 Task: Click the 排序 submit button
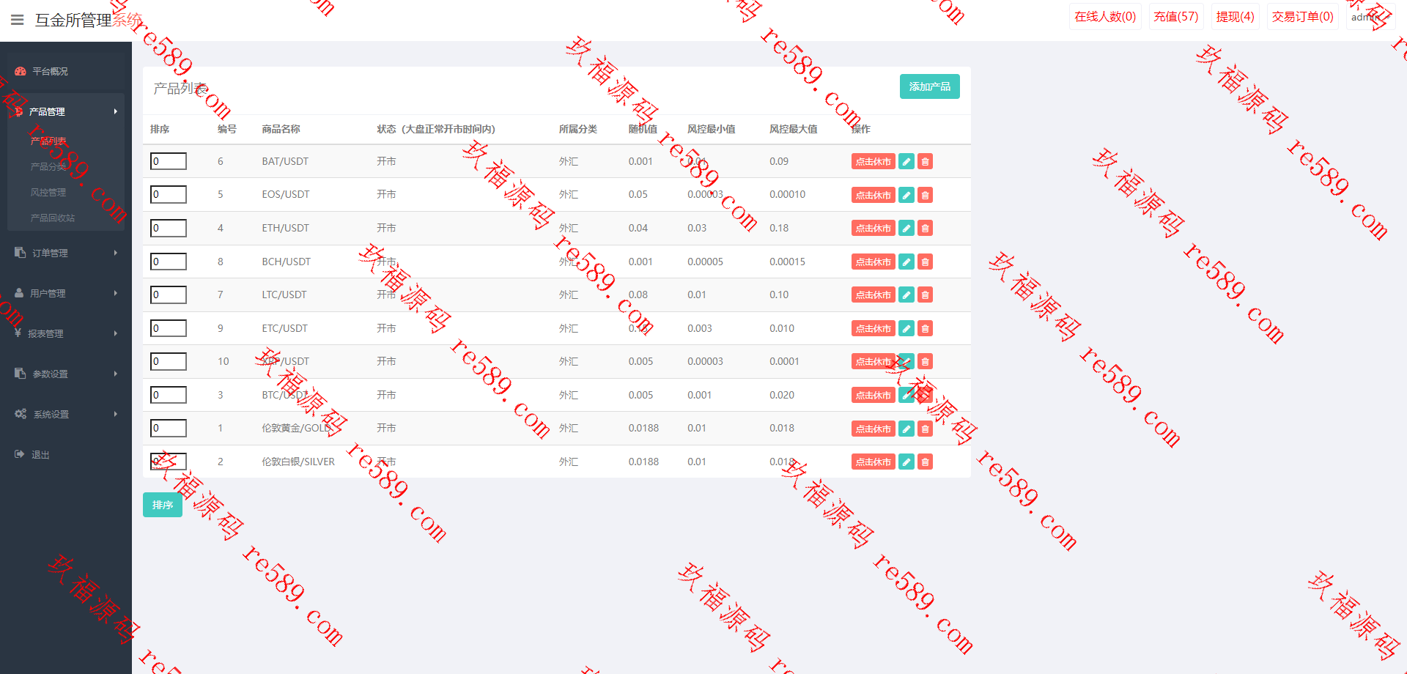coord(163,505)
